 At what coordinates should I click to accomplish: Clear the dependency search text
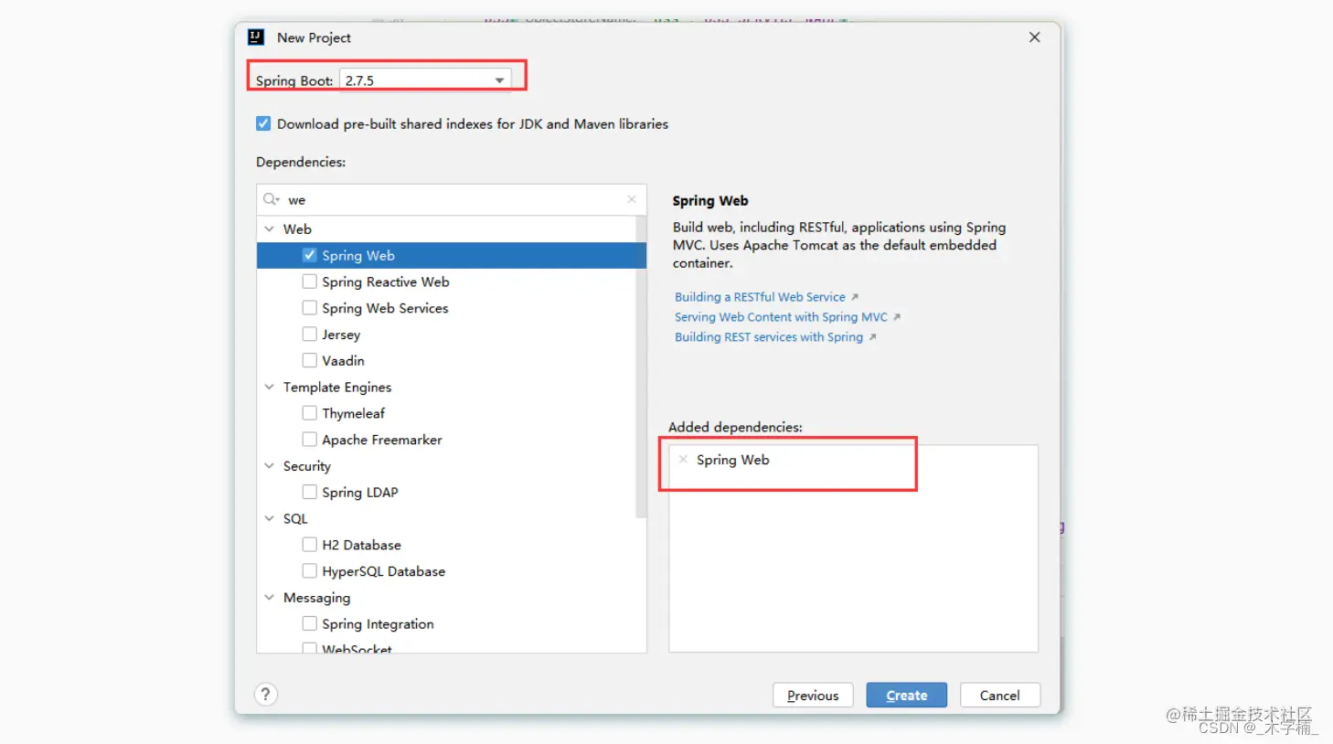click(632, 199)
